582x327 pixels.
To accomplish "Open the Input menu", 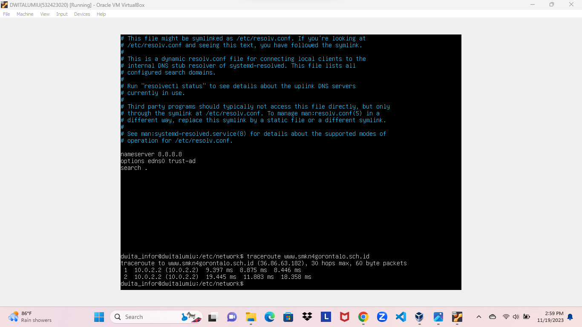I will coord(62,14).
